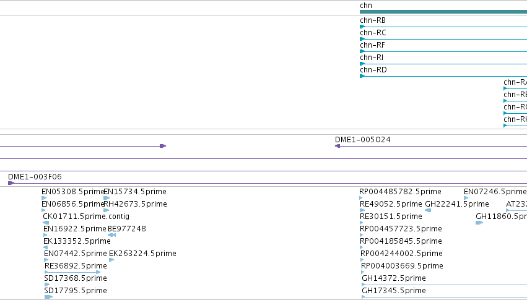Image resolution: width=527 pixels, height=300 pixels.
Task: Click the arrow glyph under EK263224.5prime
Action: (111, 260)
